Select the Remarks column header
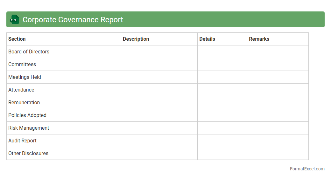 (259, 39)
